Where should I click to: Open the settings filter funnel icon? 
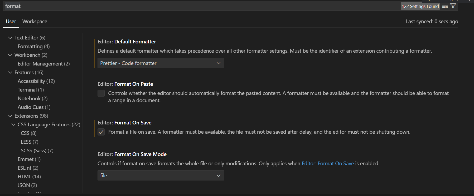coord(453,6)
